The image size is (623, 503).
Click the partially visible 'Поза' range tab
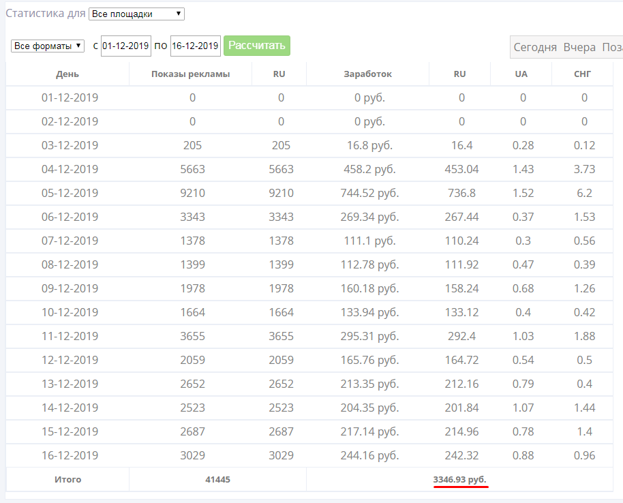point(612,47)
